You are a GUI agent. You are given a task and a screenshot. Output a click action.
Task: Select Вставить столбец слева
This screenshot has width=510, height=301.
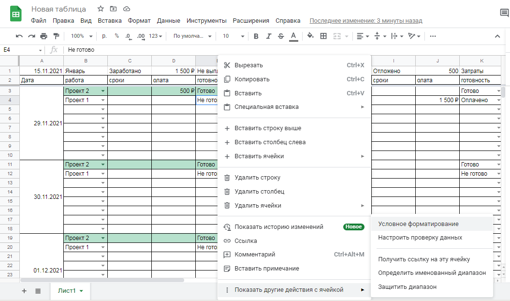click(294, 142)
